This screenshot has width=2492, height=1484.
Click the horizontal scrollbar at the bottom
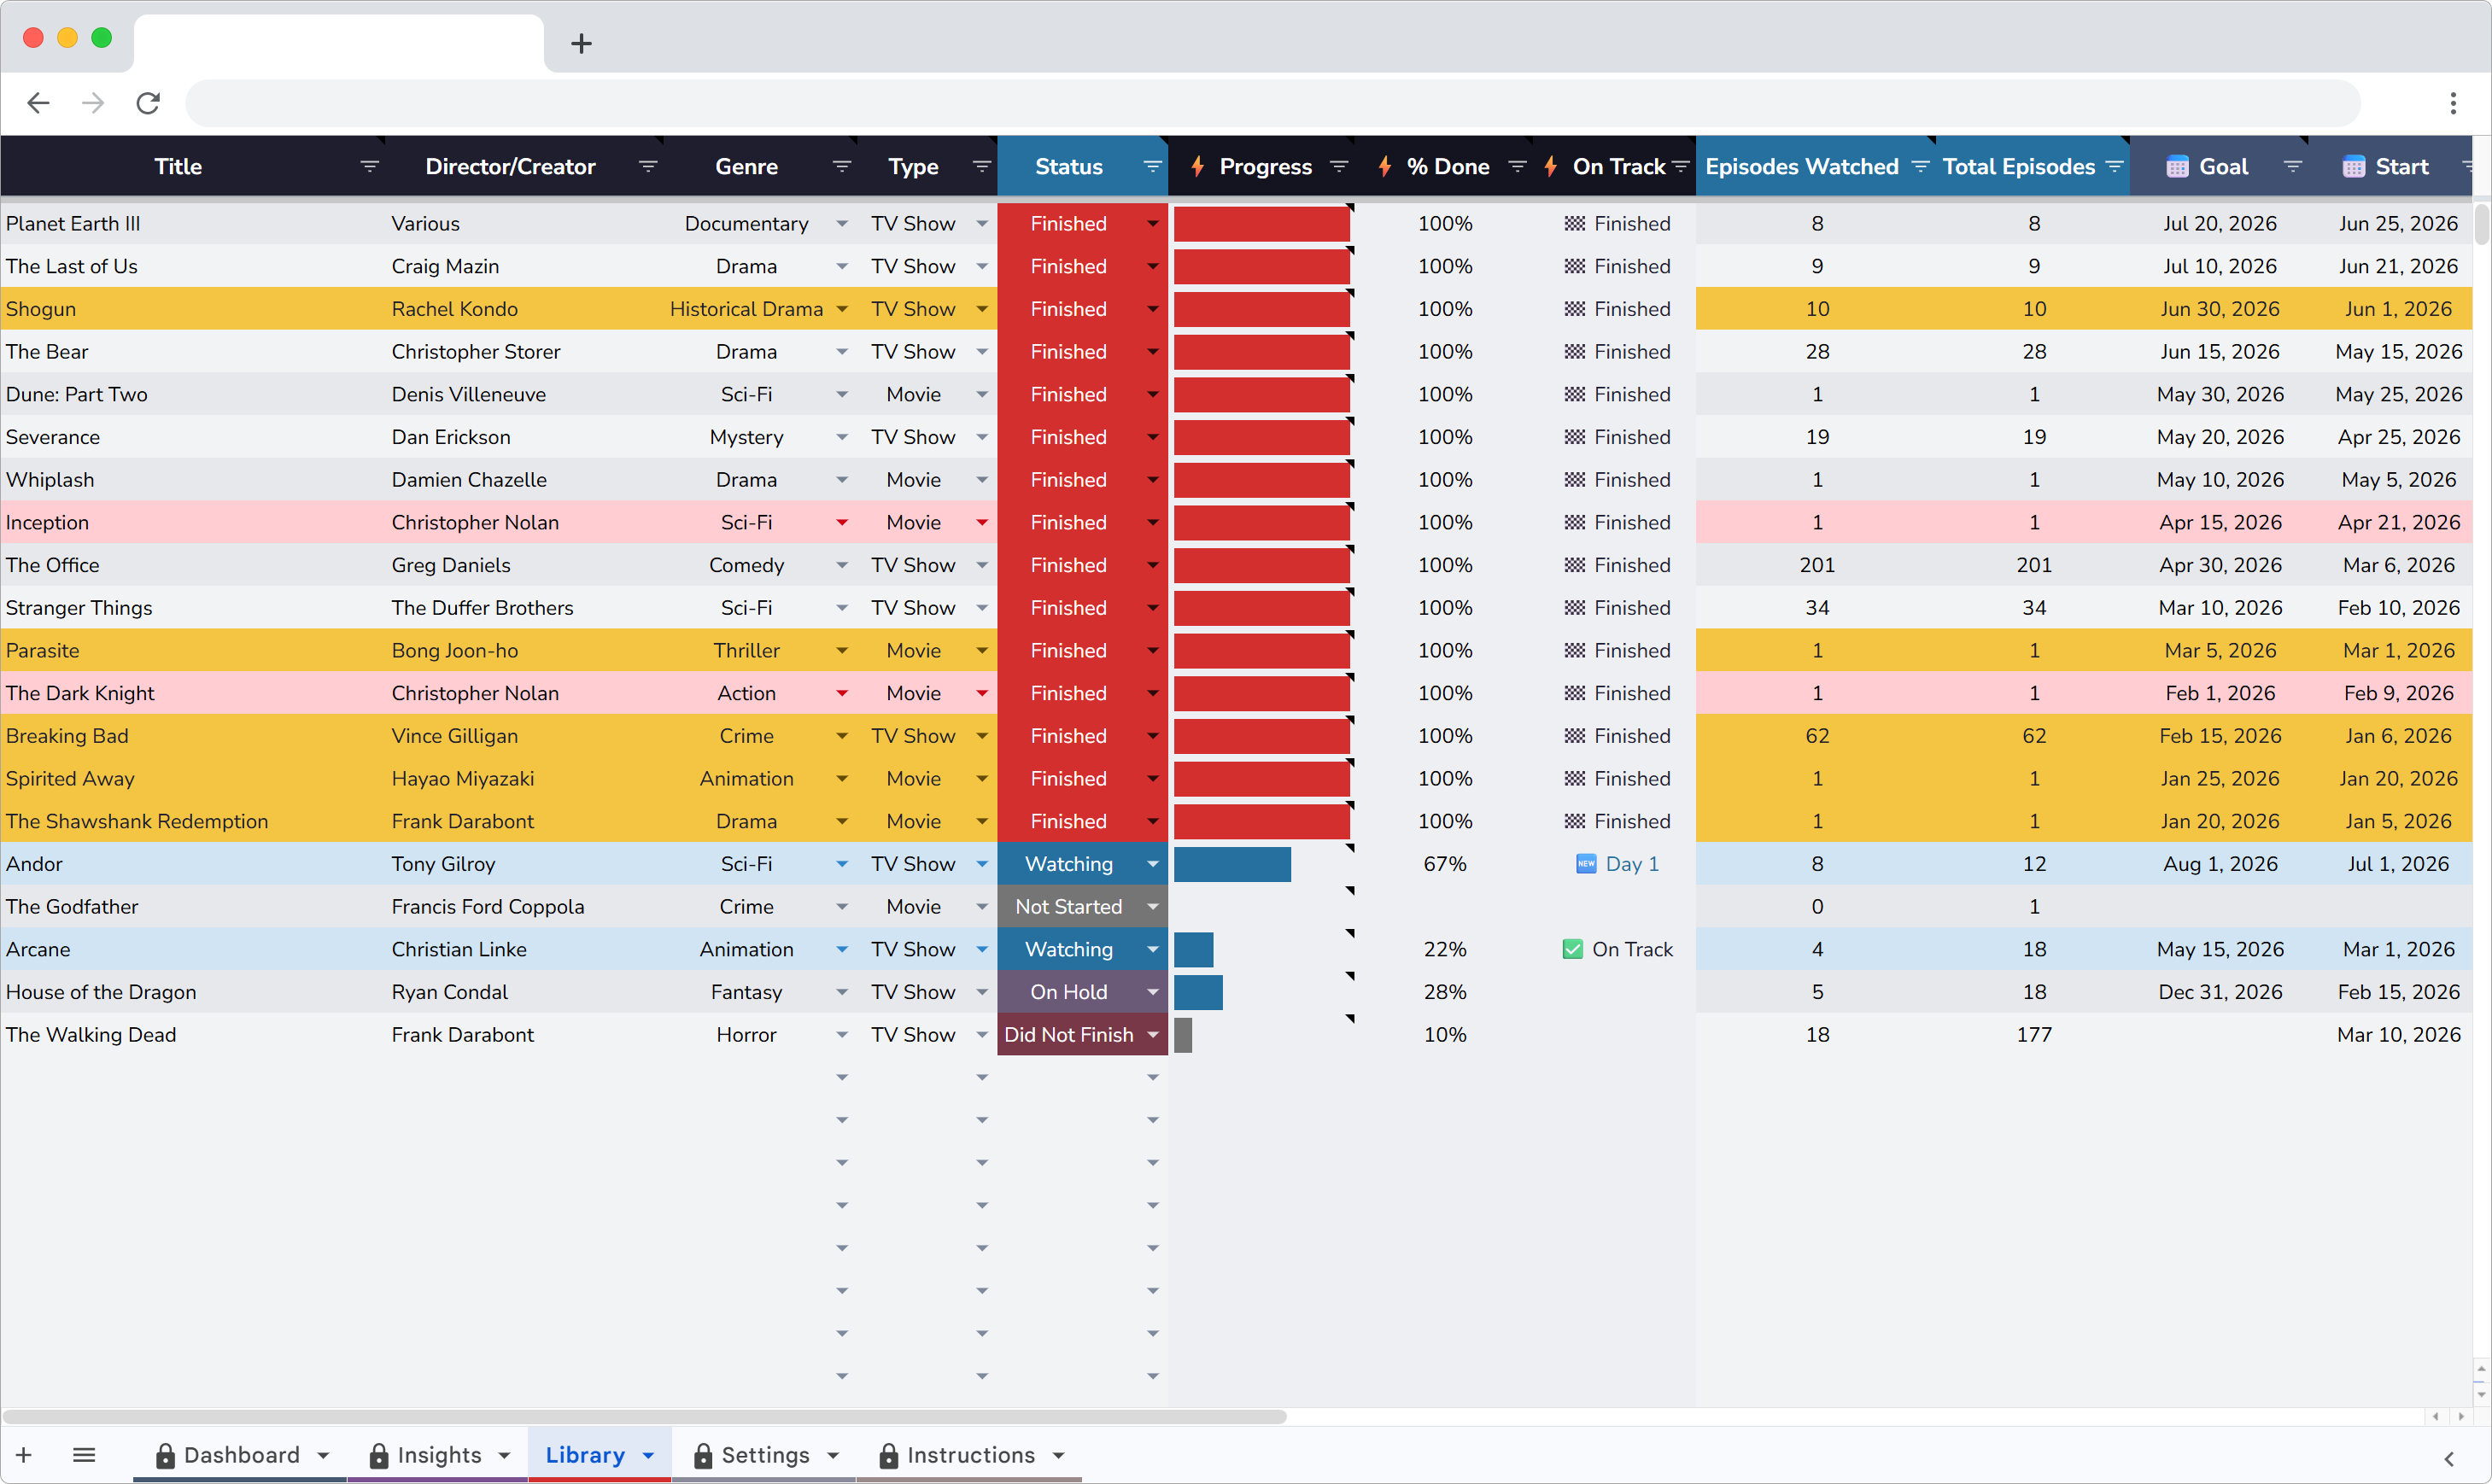(x=645, y=1415)
